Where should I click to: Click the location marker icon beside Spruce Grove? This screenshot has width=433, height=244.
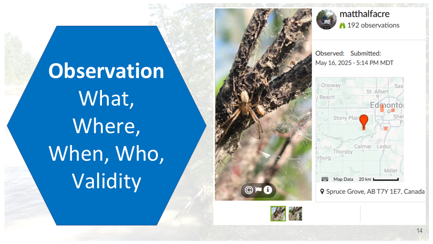click(x=322, y=192)
